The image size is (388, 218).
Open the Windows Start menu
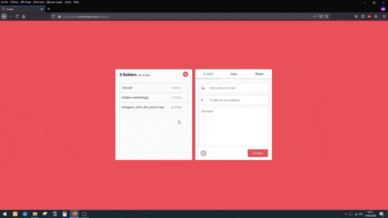[x=5, y=214]
